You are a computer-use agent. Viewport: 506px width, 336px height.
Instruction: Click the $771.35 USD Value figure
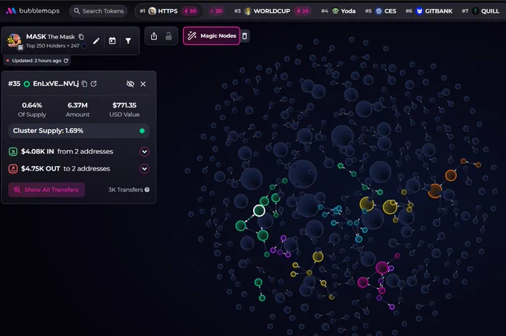pos(124,105)
